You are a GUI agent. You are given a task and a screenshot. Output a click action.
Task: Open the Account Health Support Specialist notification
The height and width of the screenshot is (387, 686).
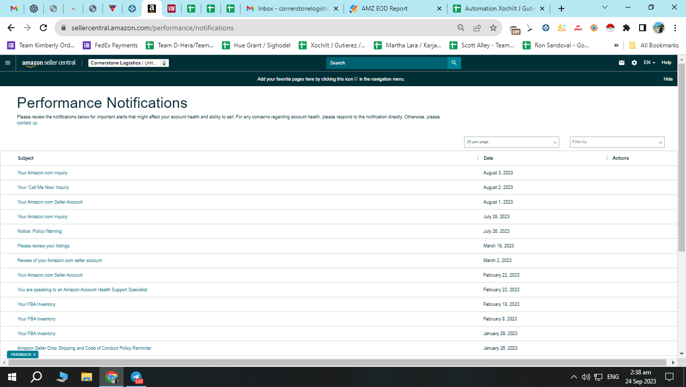[82, 290]
